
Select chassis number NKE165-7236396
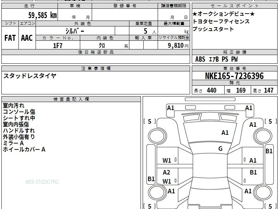(x=234, y=76)
